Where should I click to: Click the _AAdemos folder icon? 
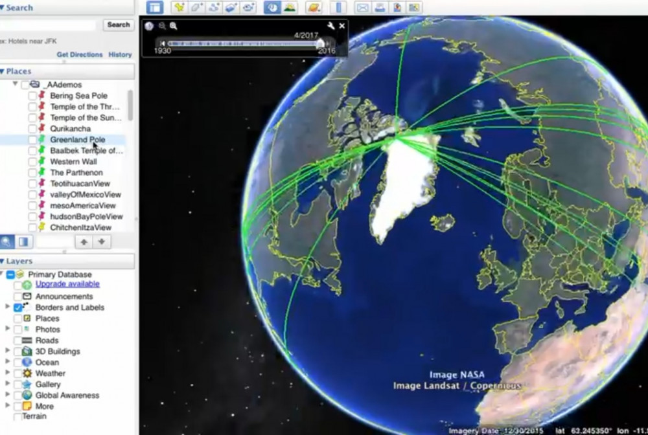(x=35, y=85)
